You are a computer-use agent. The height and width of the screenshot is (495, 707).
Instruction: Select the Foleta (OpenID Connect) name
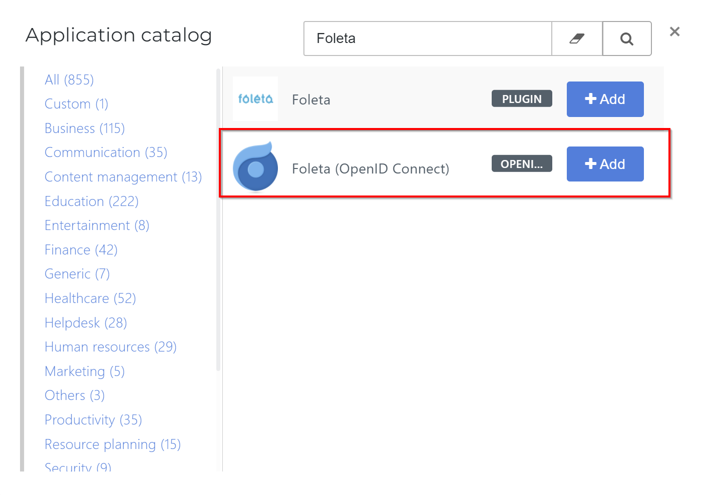click(x=371, y=169)
